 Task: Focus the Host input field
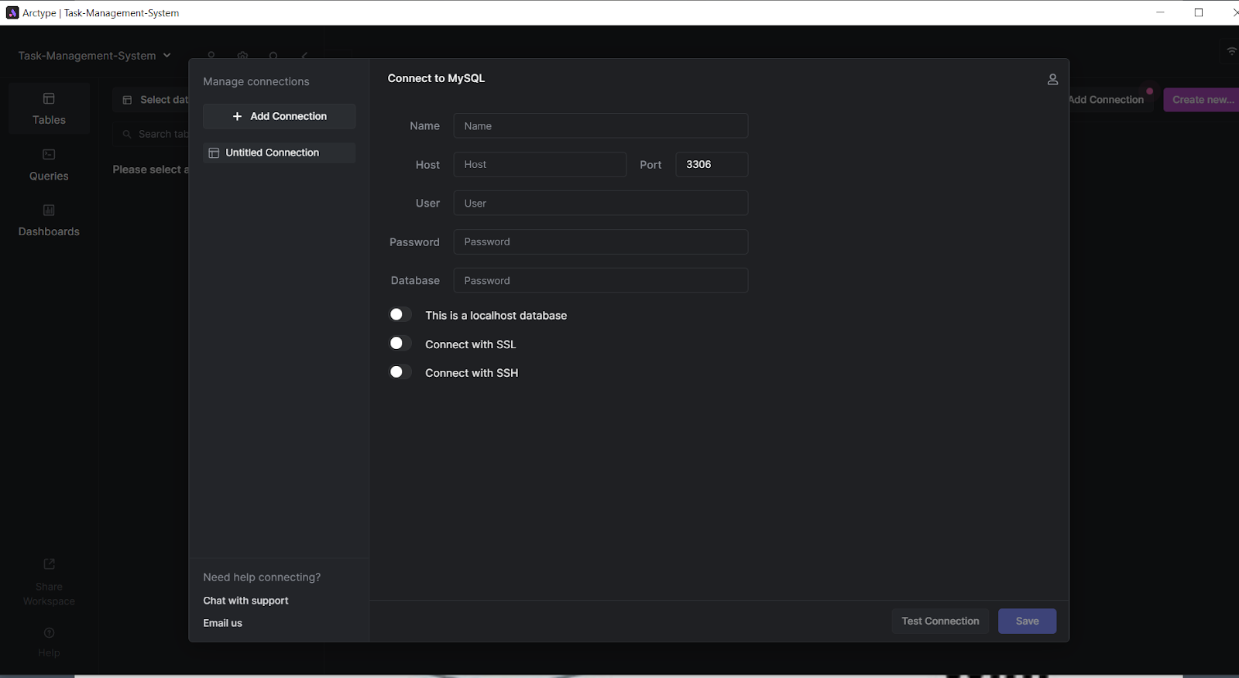(x=540, y=164)
